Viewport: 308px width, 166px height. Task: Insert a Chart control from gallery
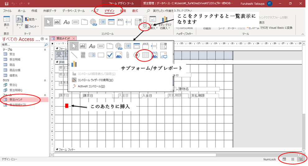pos(74,64)
